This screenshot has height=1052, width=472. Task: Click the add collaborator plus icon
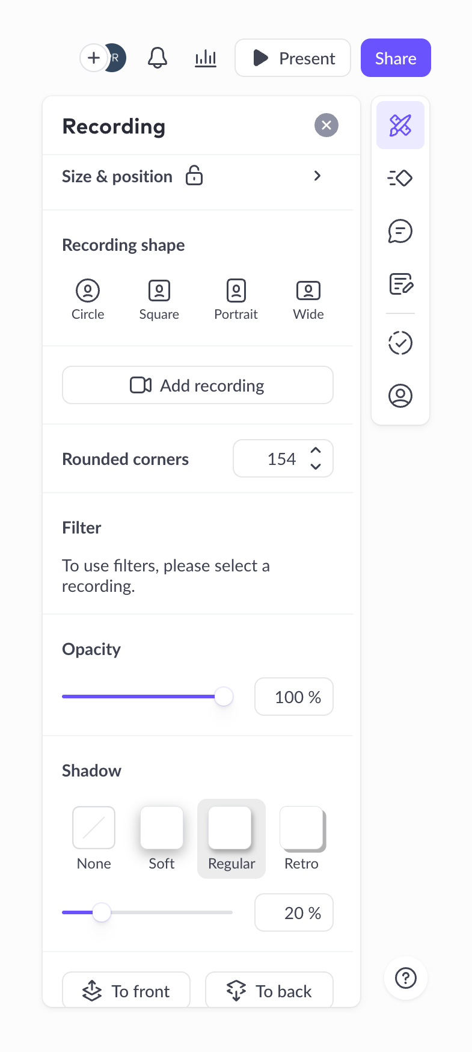pos(94,58)
